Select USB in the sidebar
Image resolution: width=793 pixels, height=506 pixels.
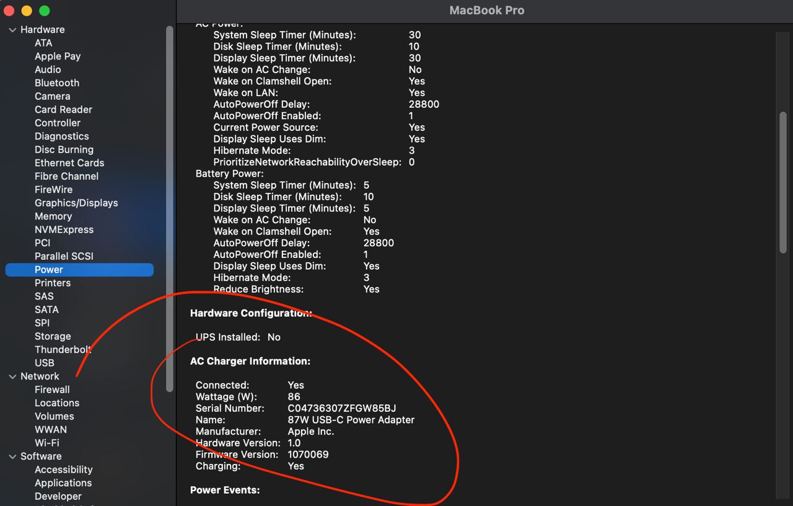pyautogui.click(x=45, y=363)
